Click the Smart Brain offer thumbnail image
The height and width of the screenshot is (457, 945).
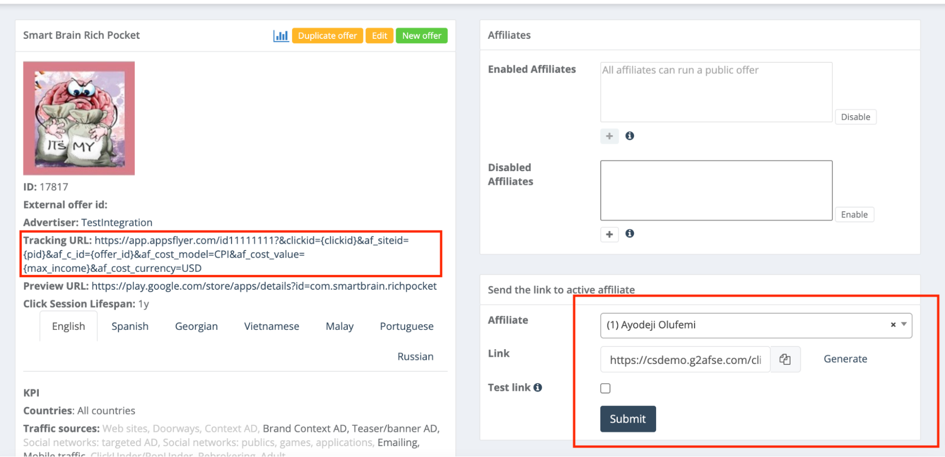point(79,118)
